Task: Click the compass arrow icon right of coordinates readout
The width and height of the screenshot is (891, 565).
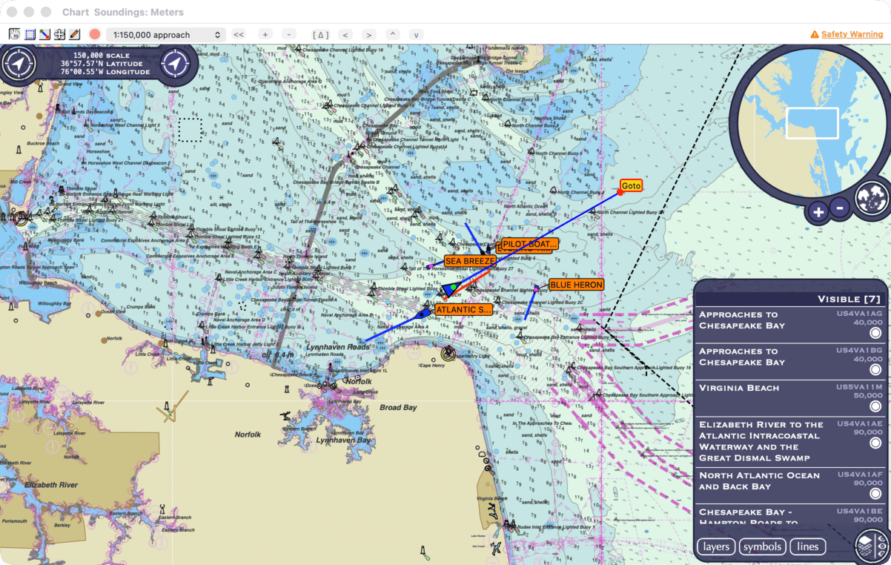Action: click(x=176, y=64)
